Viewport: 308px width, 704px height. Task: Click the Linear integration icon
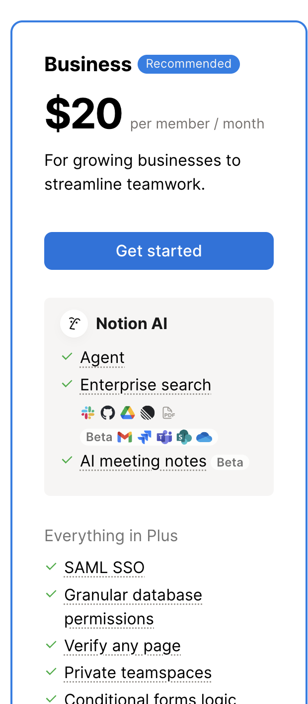coord(148,413)
